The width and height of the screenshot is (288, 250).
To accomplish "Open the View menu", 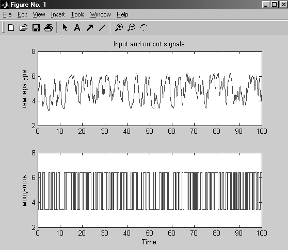I will point(39,14).
